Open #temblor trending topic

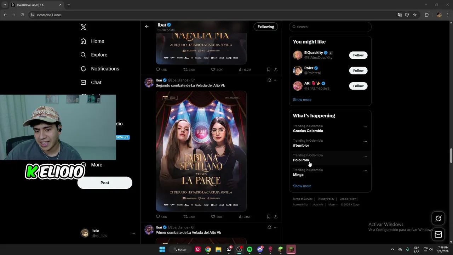(301, 145)
